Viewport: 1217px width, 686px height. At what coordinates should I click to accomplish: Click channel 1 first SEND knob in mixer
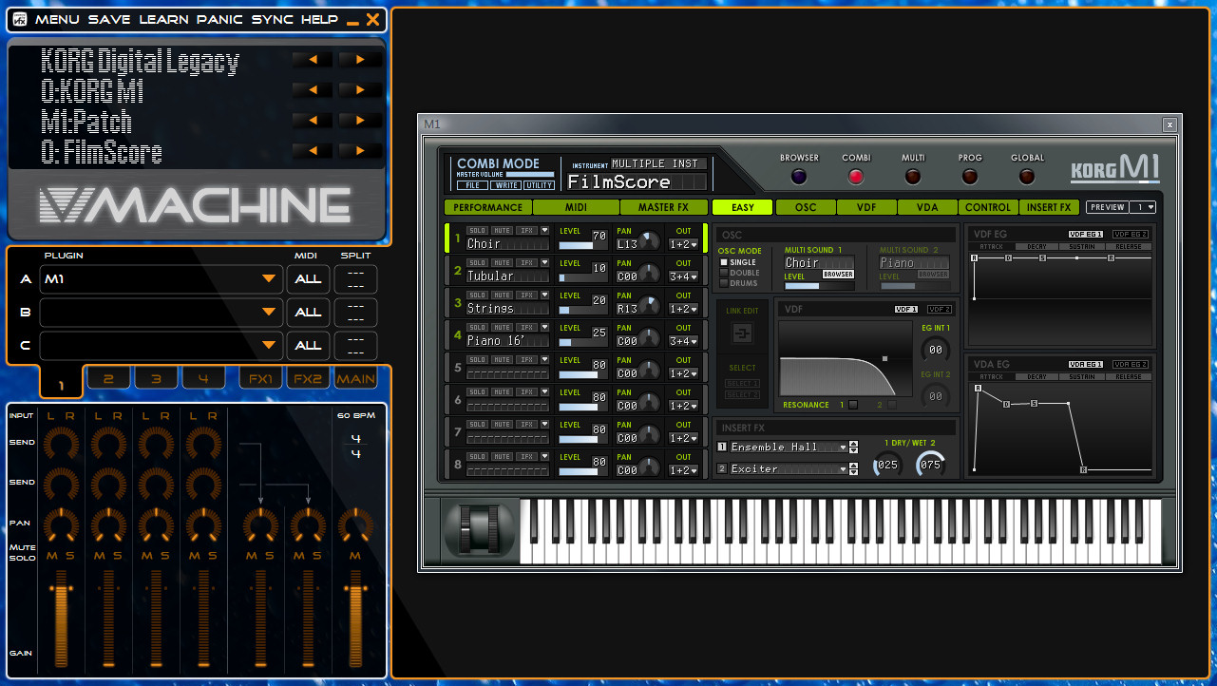[x=60, y=444]
